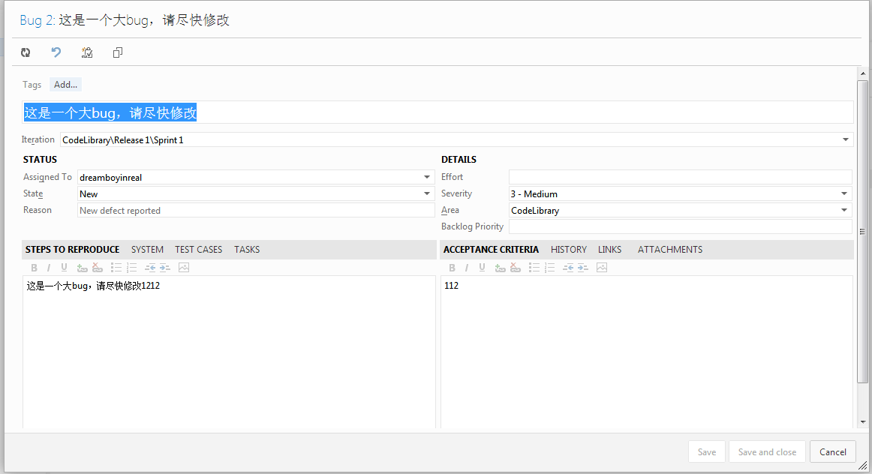Click the Cancel button

(832, 451)
